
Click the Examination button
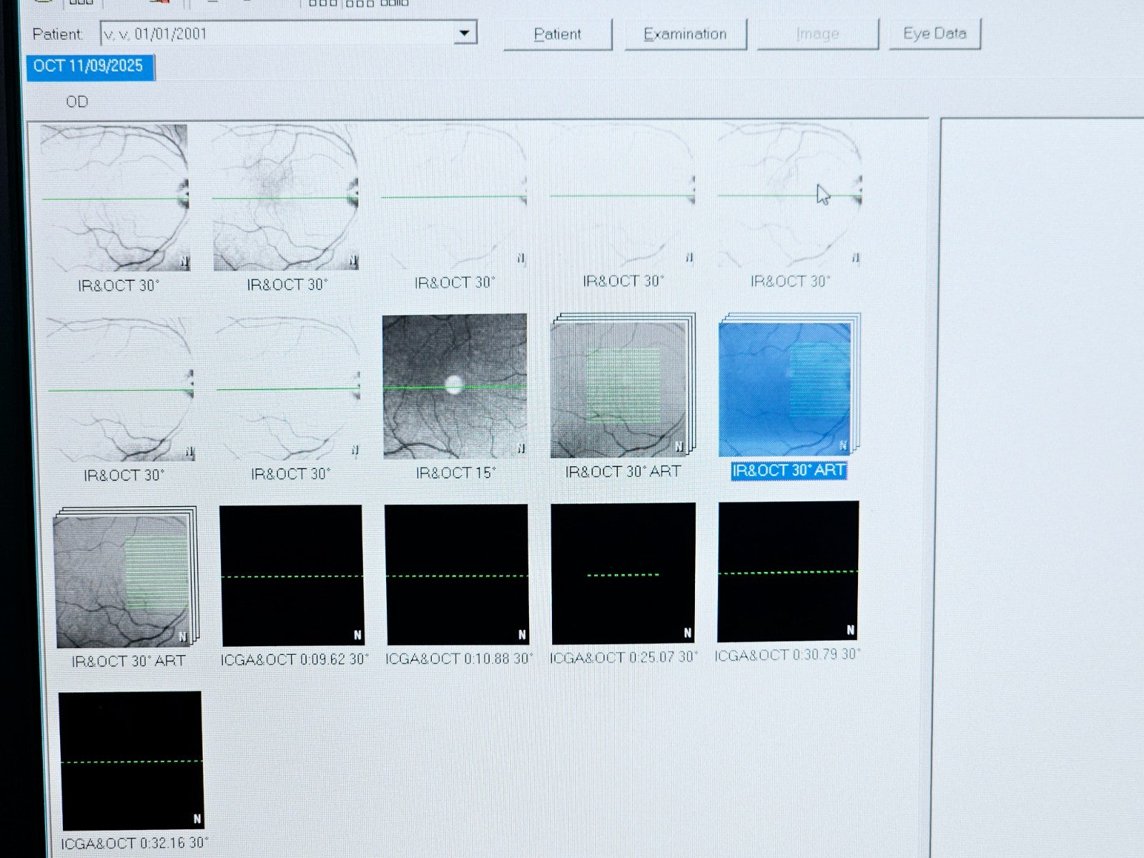(685, 33)
